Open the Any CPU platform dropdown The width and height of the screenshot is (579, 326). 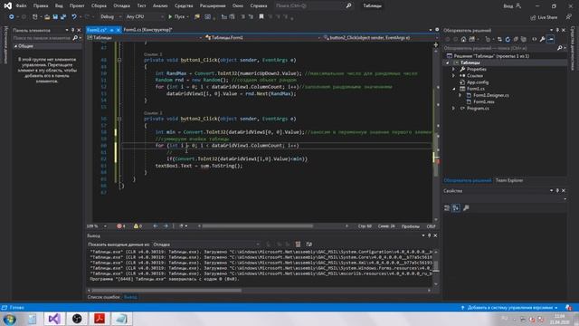pyautogui.click(x=145, y=16)
